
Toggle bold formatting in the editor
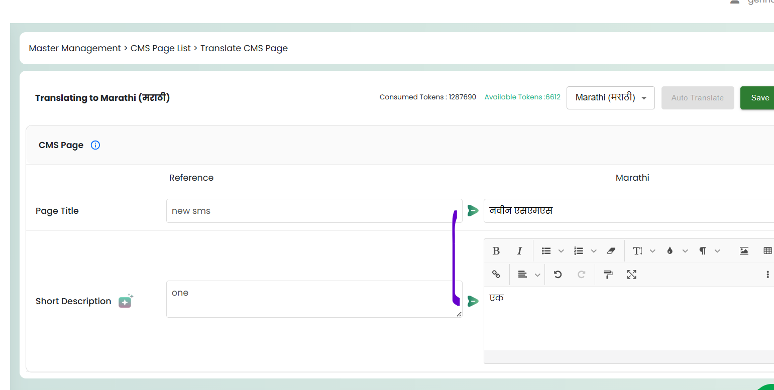click(496, 251)
